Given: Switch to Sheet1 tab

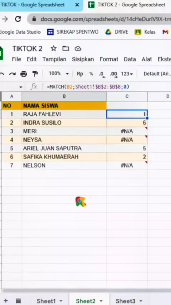Looking at the screenshot, I should pos(49,301).
